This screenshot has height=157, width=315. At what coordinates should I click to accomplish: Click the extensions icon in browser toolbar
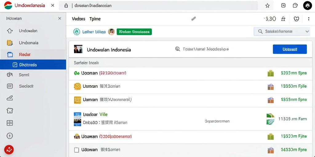(295, 6)
